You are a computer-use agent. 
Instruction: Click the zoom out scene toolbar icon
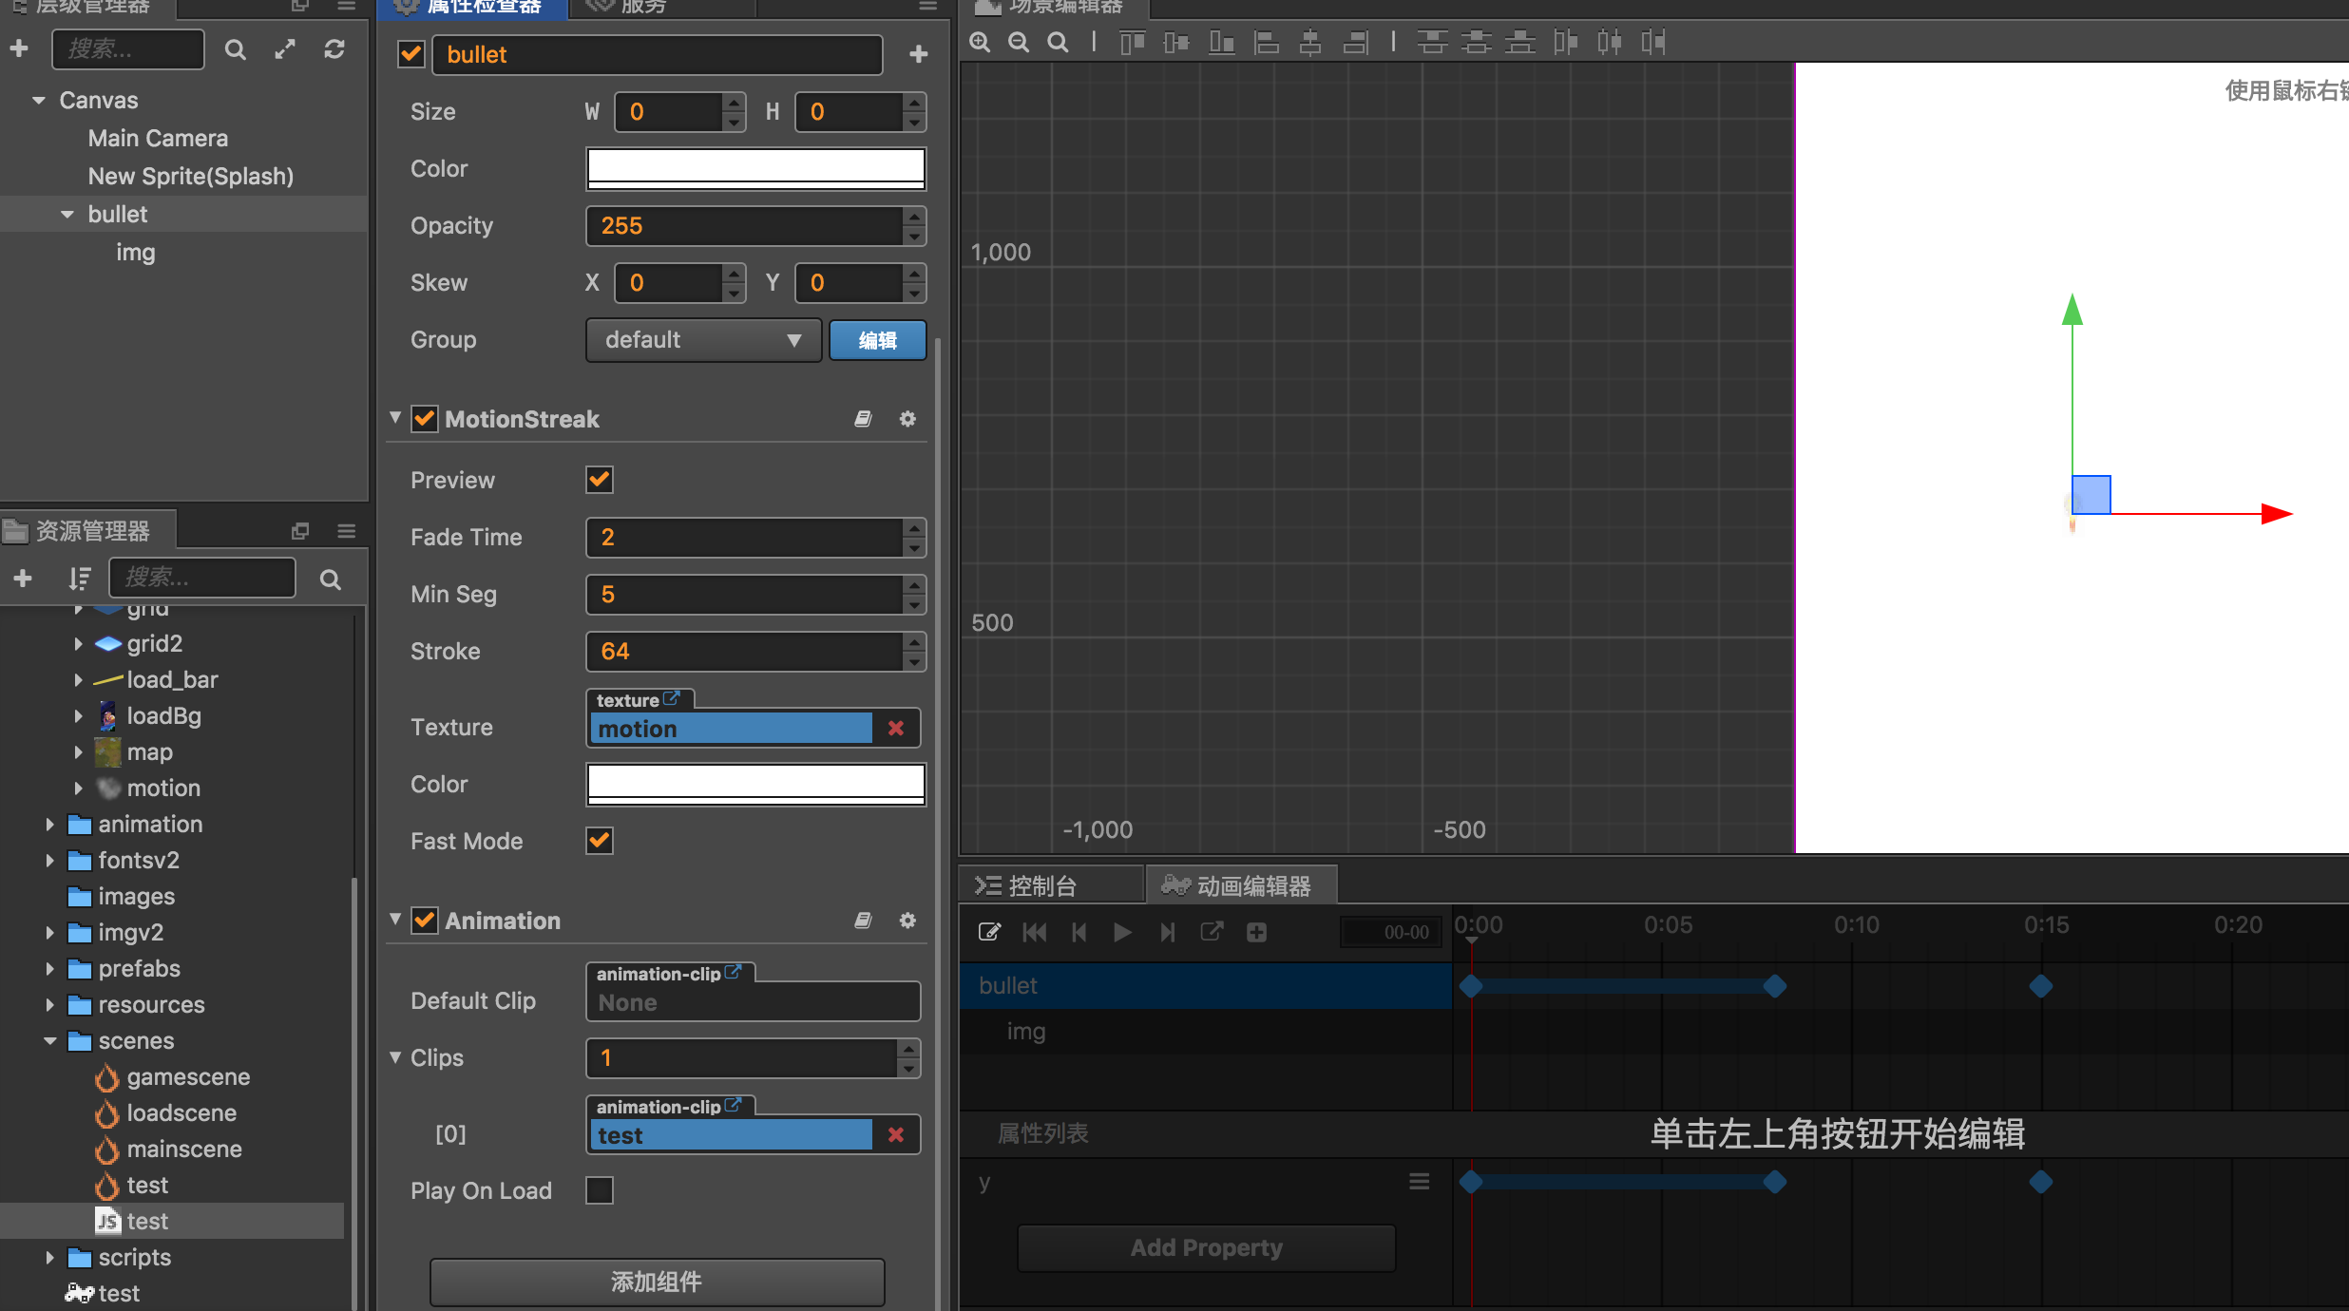point(1019,42)
